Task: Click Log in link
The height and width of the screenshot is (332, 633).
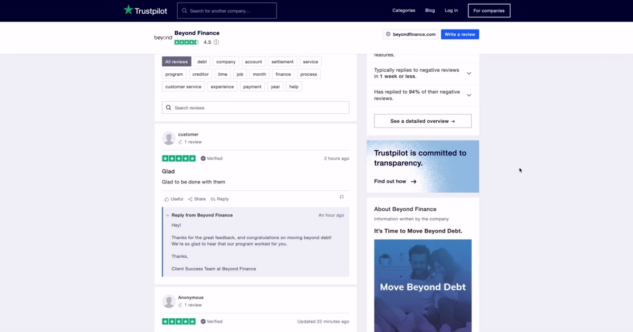Action: tap(451, 11)
